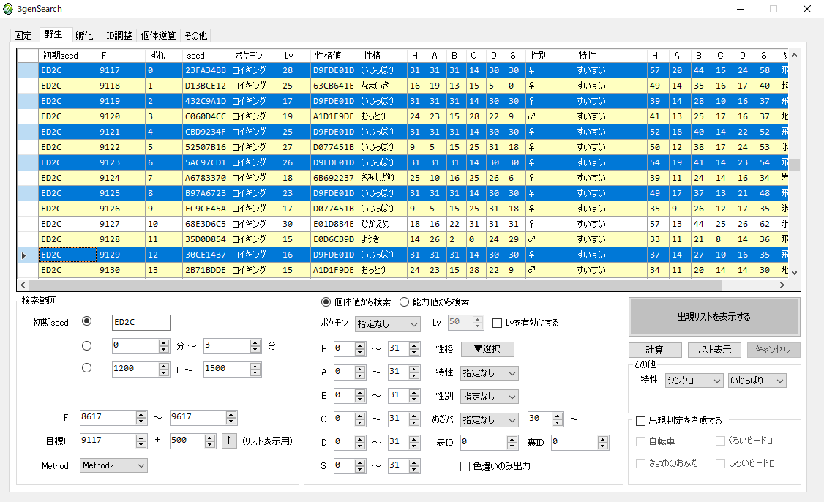824x502 pixels.
Task: Open the ID調整 tab
Action: (x=119, y=35)
